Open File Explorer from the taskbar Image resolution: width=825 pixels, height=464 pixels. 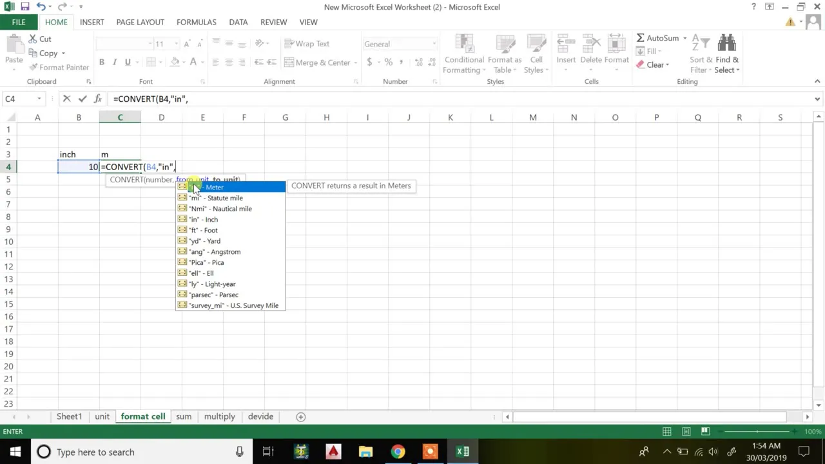point(365,452)
